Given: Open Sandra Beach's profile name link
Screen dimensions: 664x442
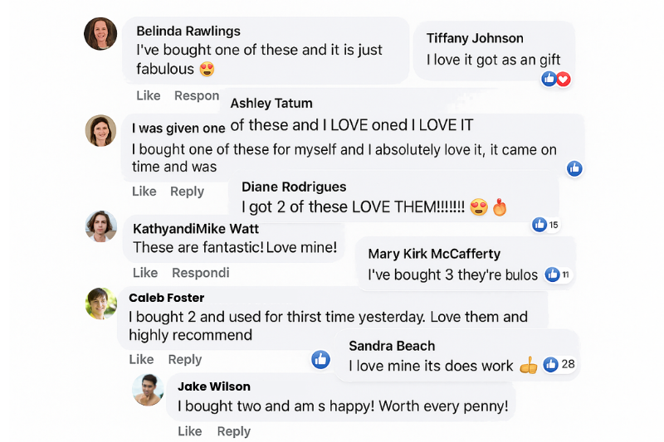Looking at the screenshot, I should click(x=392, y=346).
